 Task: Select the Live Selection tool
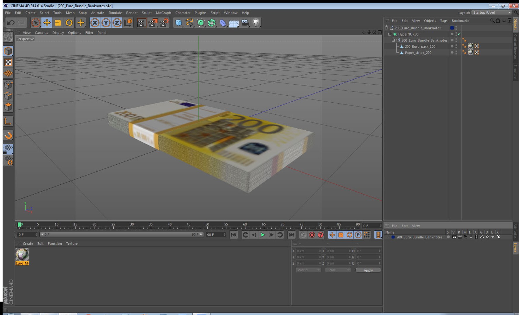(x=36, y=22)
